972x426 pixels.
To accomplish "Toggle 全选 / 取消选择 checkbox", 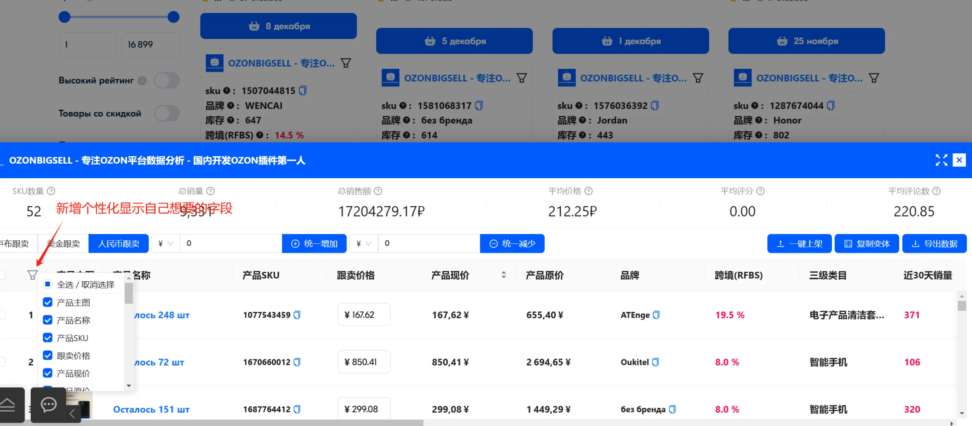I will pyautogui.click(x=48, y=284).
